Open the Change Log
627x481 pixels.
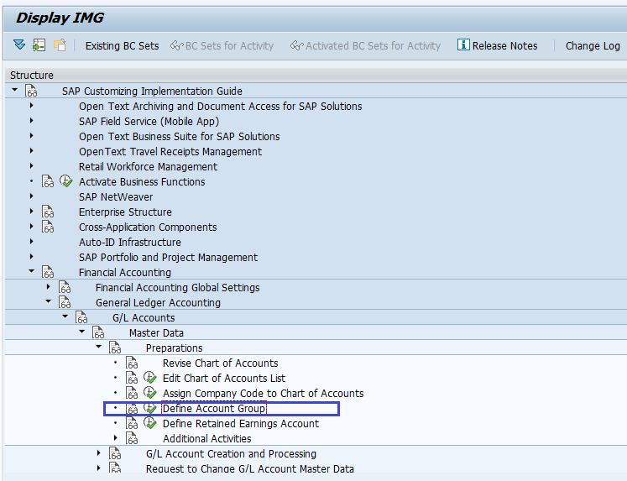coord(593,46)
